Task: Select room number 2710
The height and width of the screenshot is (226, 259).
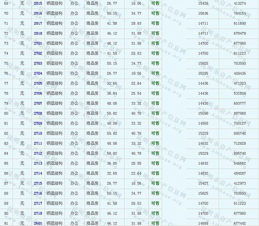Action: (38, 134)
